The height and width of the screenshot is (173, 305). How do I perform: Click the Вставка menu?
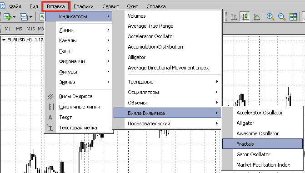pos(56,6)
